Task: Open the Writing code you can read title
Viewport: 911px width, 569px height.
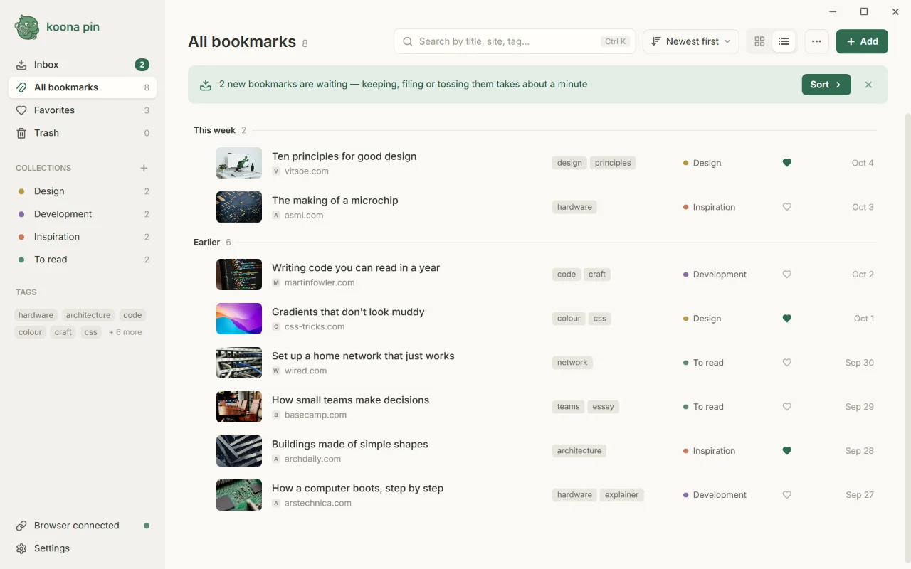Action: 356,268
